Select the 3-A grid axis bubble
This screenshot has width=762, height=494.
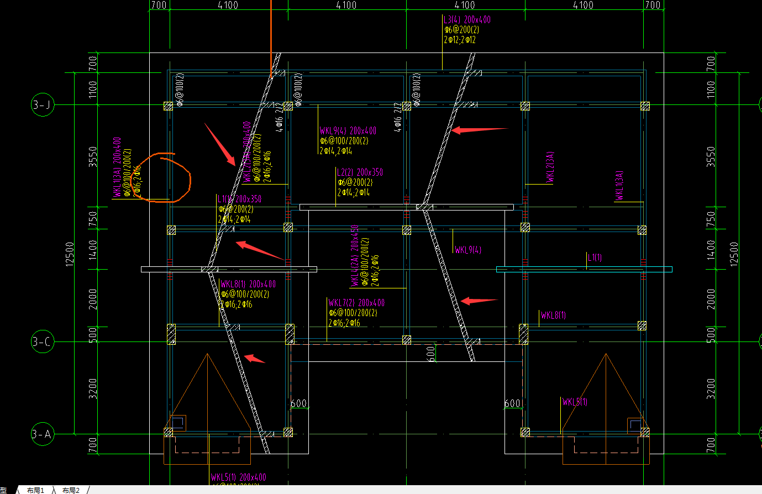(x=42, y=434)
